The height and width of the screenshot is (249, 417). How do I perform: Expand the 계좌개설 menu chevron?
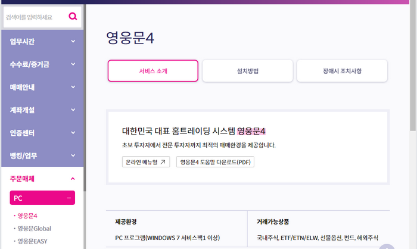pyautogui.click(x=73, y=110)
